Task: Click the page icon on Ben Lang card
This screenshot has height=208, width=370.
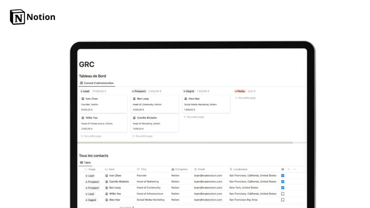Action: click(134, 99)
